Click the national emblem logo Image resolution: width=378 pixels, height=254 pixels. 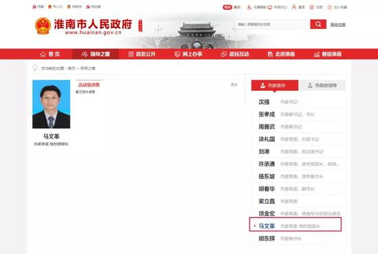43,26
